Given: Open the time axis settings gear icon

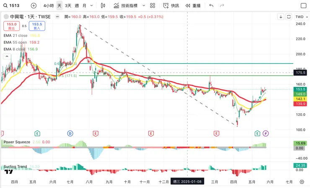Looking at the screenshot, I should pos(302,182).
